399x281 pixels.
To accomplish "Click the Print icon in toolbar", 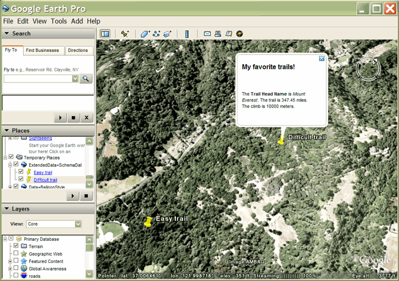I will click(x=218, y=34).
